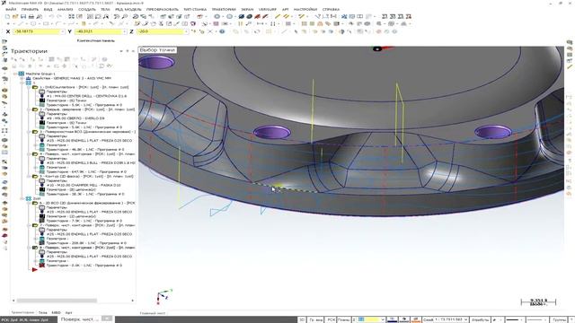Viewport: 575px width, 323px height.
Task: Open Параметры icon of operation 1 Drill/Counterbore
Action: [x=42, y=92]
